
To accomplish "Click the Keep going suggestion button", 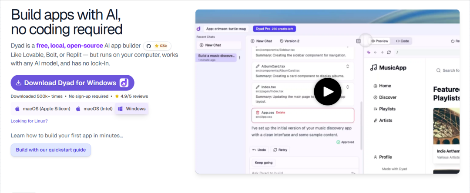I will 264,163.
